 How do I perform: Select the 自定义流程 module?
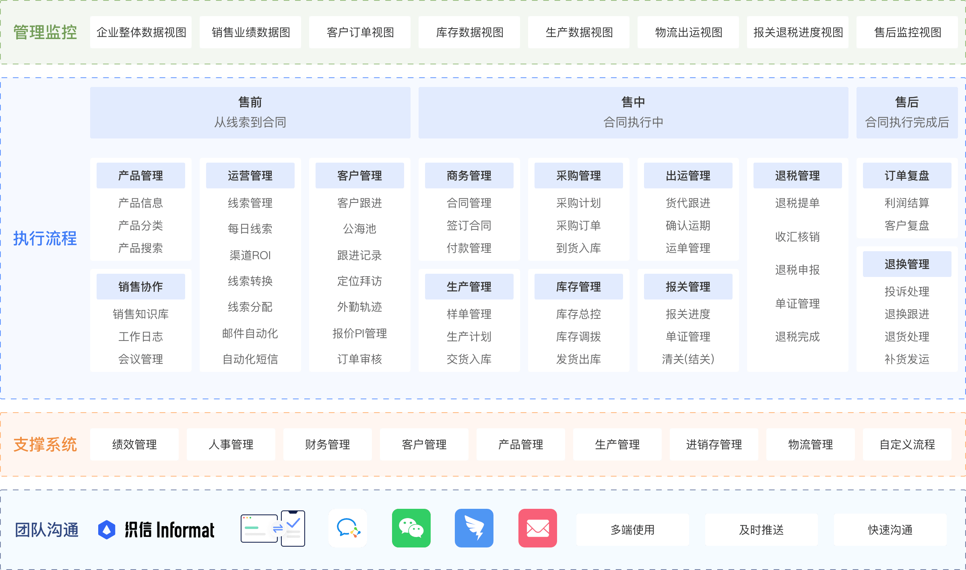coord(907,444)
